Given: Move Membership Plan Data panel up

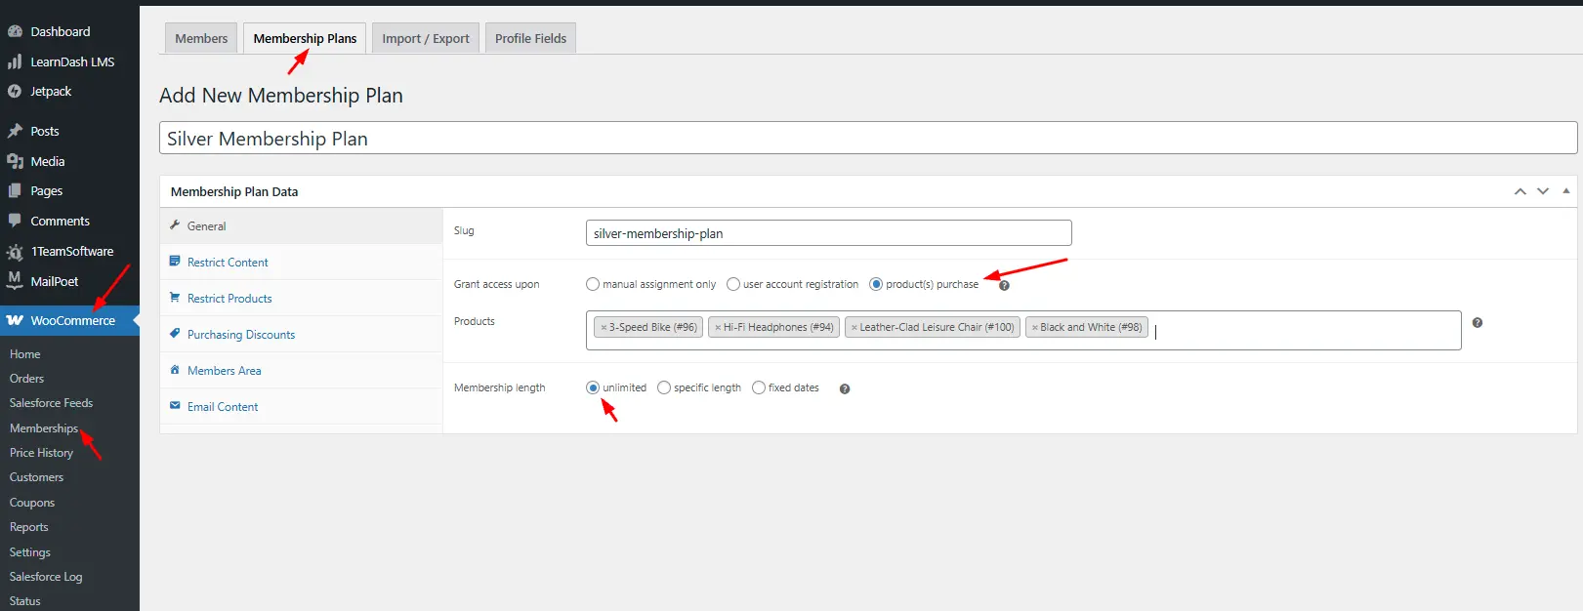Looking at the screenshot, I should [x=1521, y=191].
